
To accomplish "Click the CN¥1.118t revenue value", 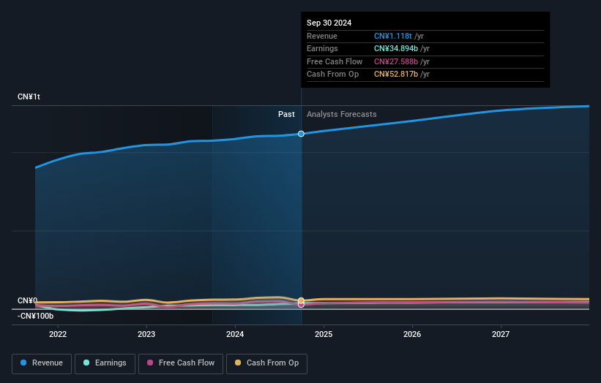I will (393, 36).
